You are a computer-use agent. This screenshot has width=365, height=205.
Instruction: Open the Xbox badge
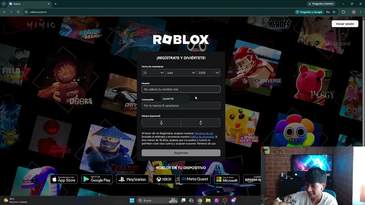click(164, 179)
